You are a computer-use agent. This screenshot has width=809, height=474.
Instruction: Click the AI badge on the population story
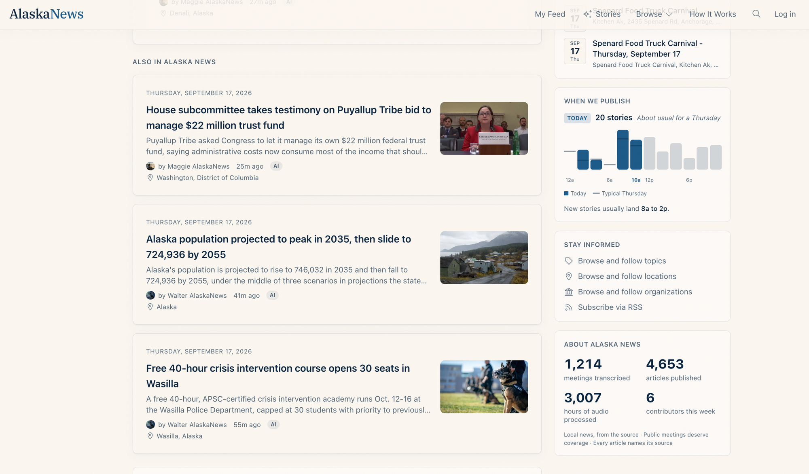pos(272,295)
